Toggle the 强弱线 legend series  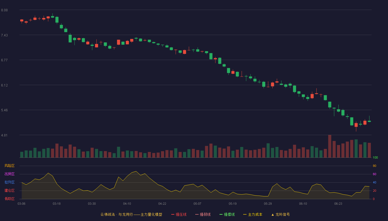pos(203,214)
